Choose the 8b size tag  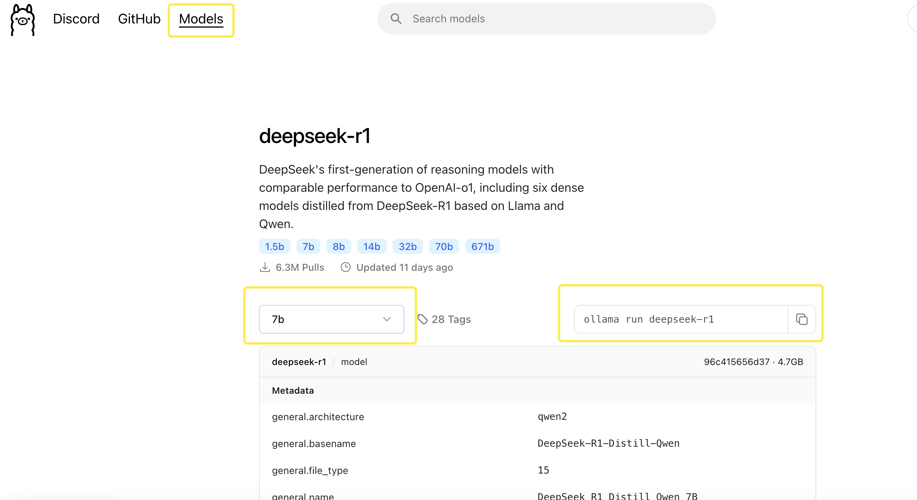click(x=338, y=247)
